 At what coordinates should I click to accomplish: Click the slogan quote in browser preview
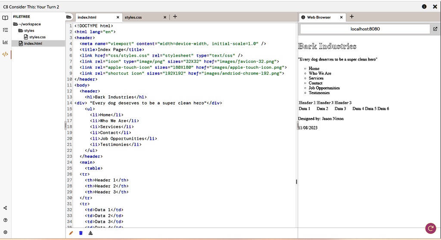click(x=338, y=59)
